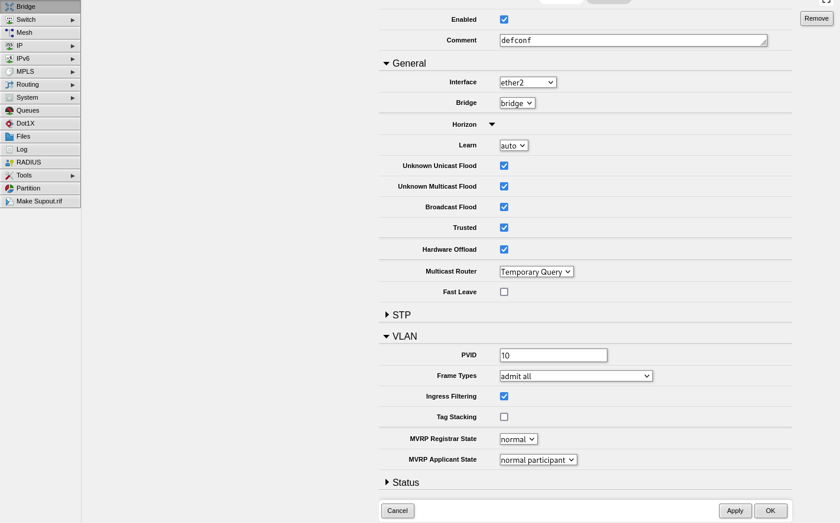Click the Apply button

735,511
